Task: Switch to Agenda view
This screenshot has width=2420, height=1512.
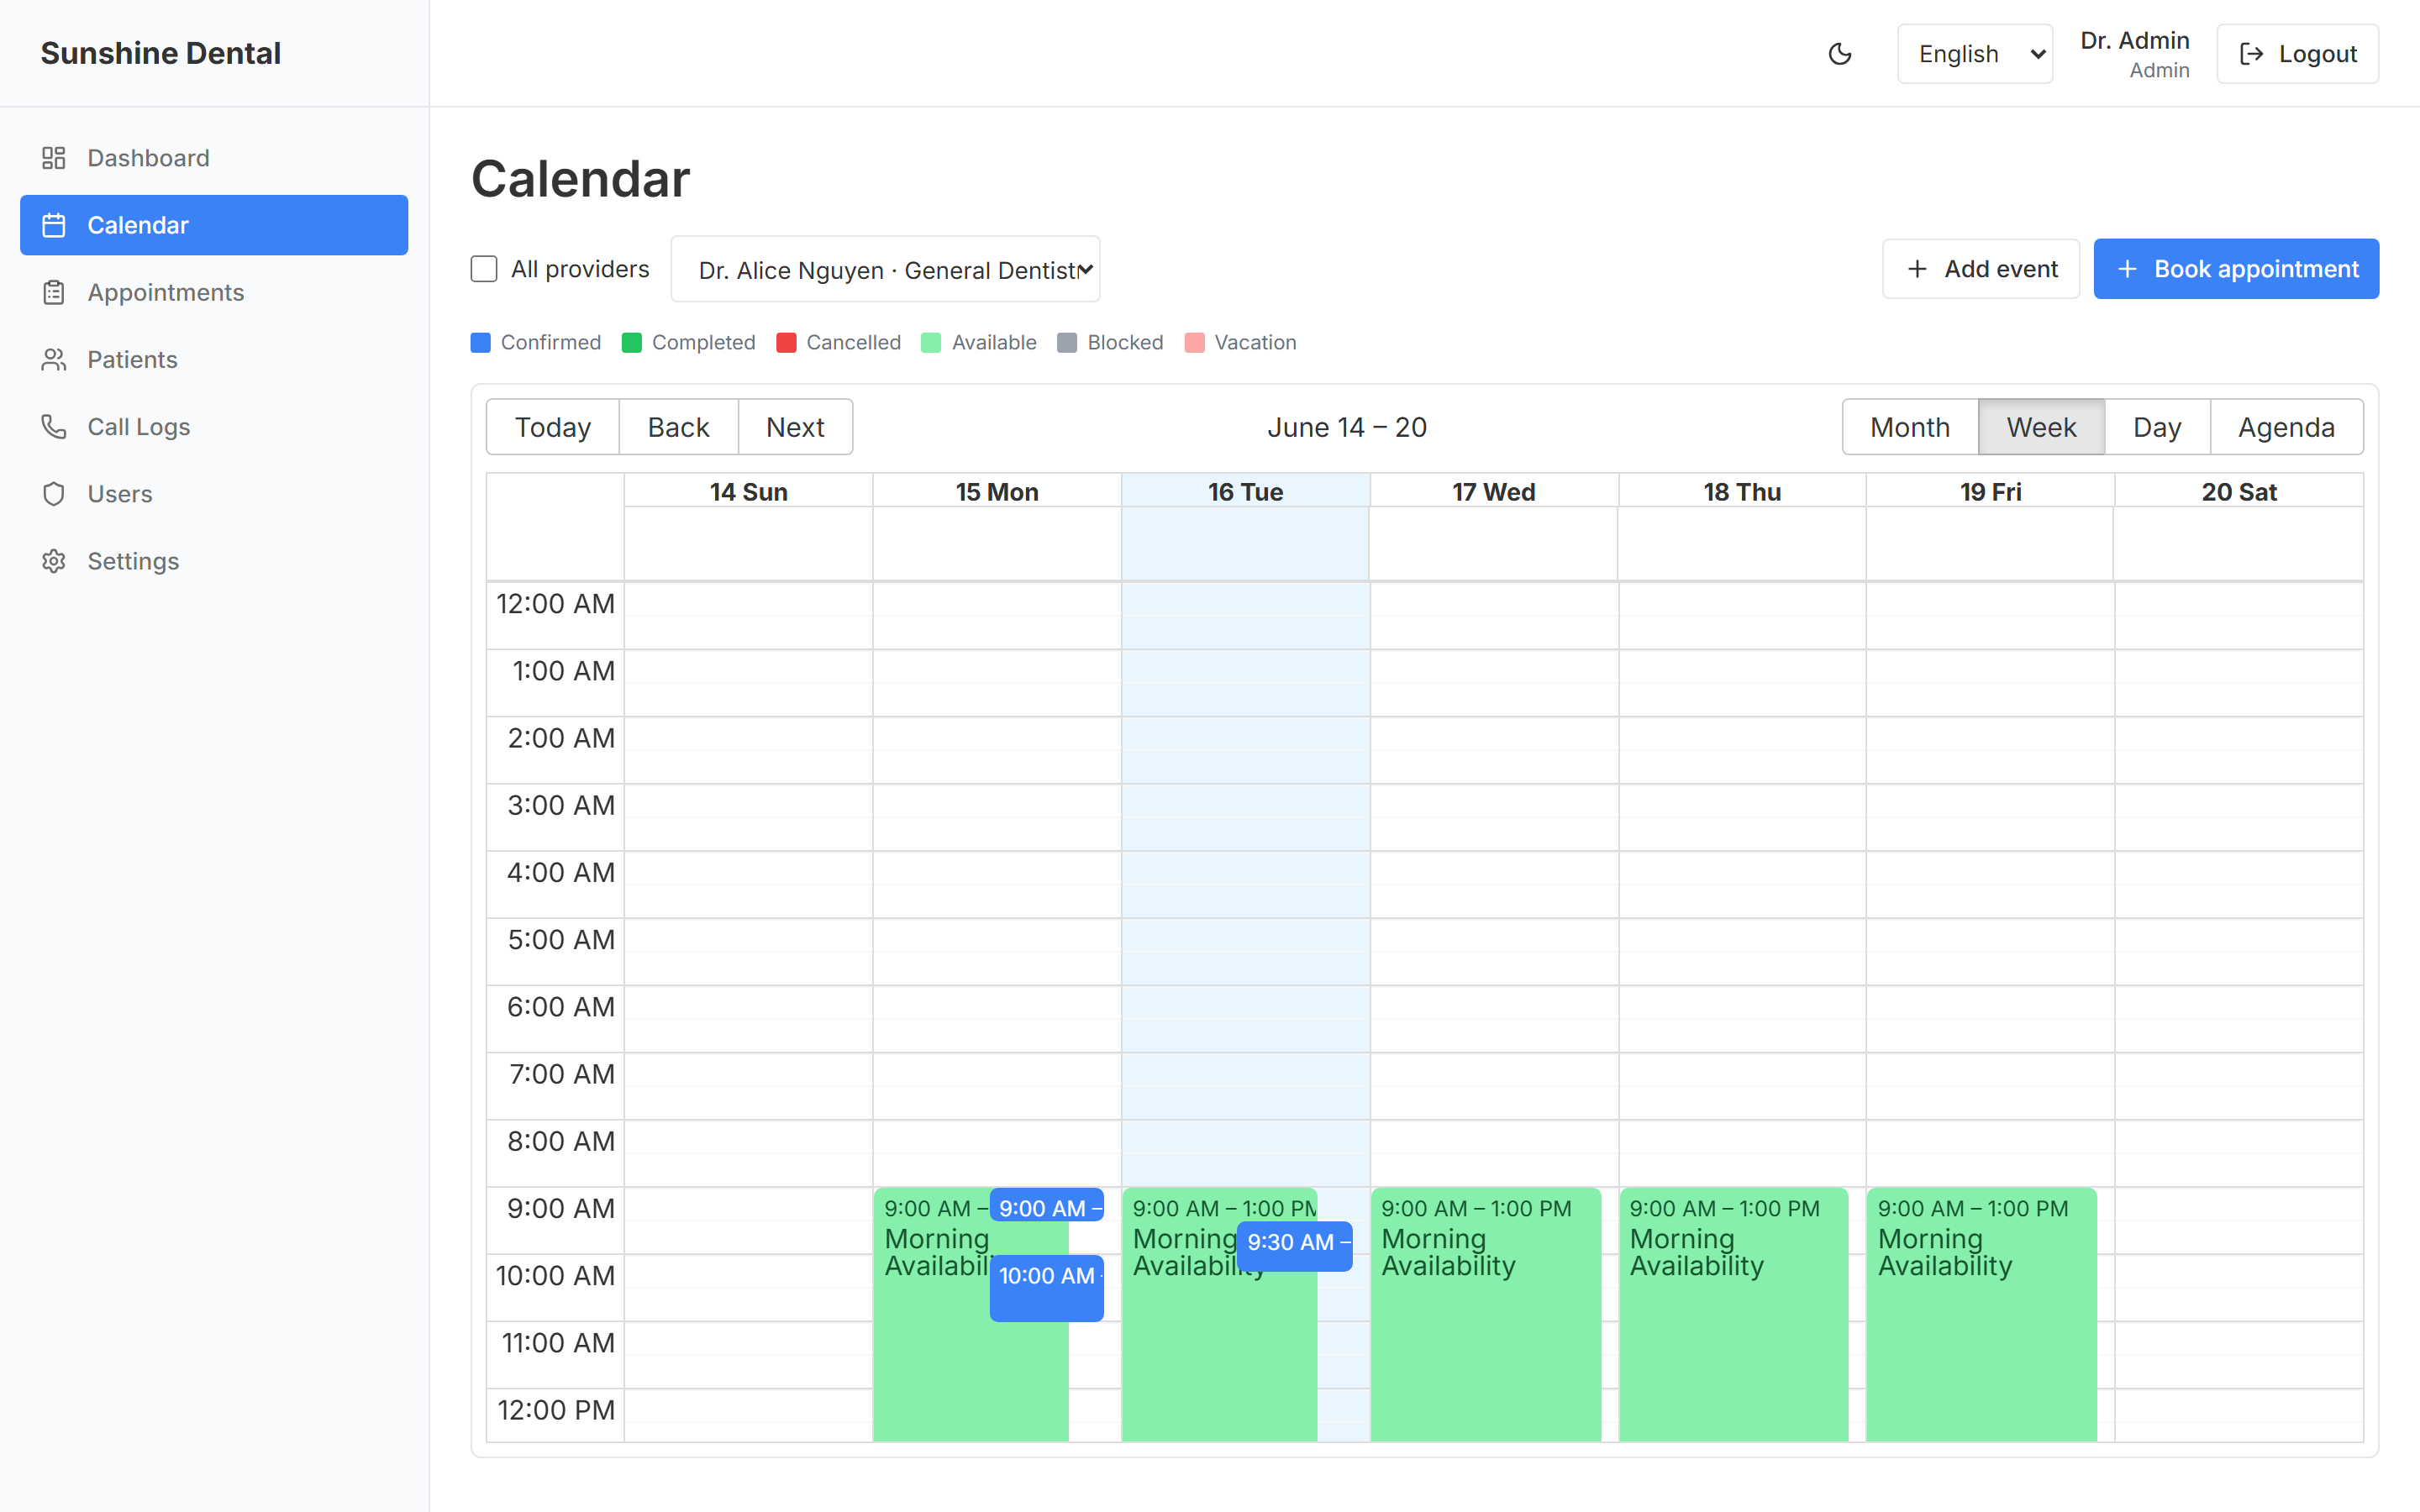Action: click(2286, 427)
